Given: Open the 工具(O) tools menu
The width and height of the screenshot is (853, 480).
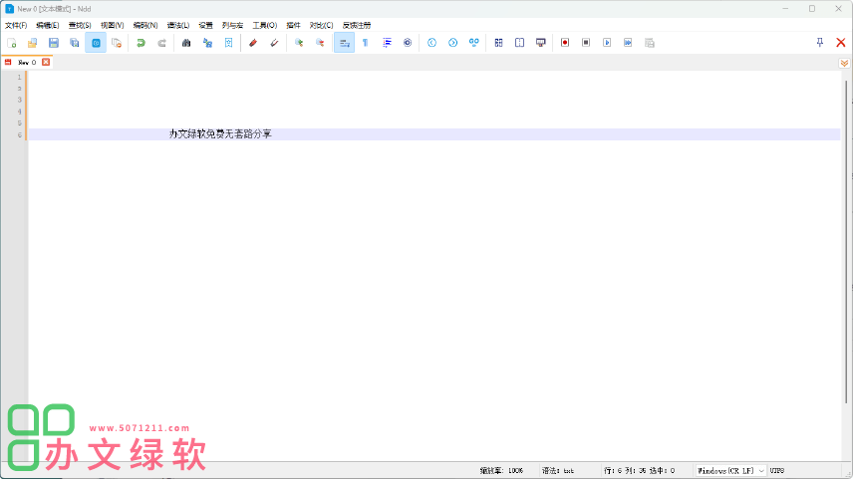Looking at the screenshot, I should (x=264, y=25).
